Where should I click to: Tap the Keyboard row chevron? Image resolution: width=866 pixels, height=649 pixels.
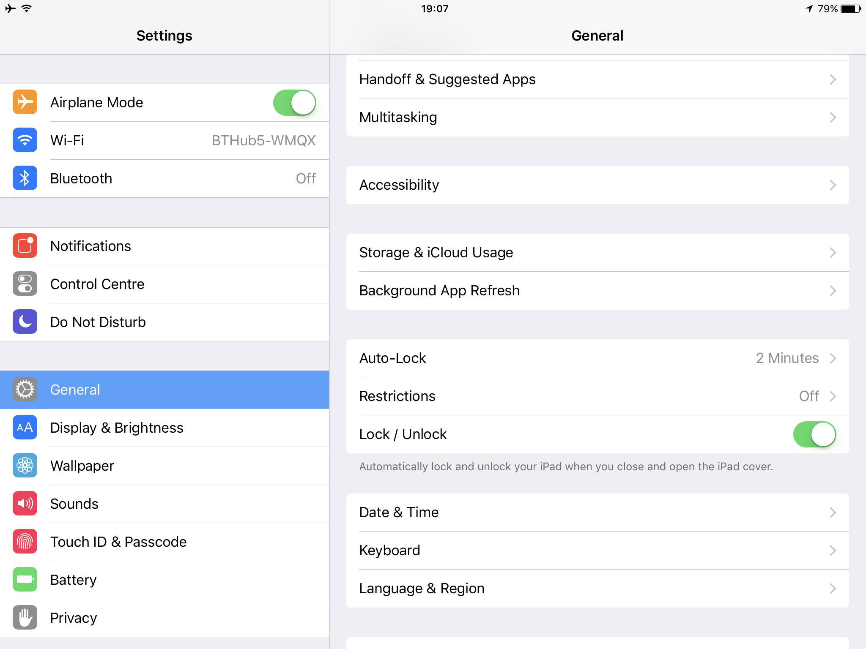(833, 551)
